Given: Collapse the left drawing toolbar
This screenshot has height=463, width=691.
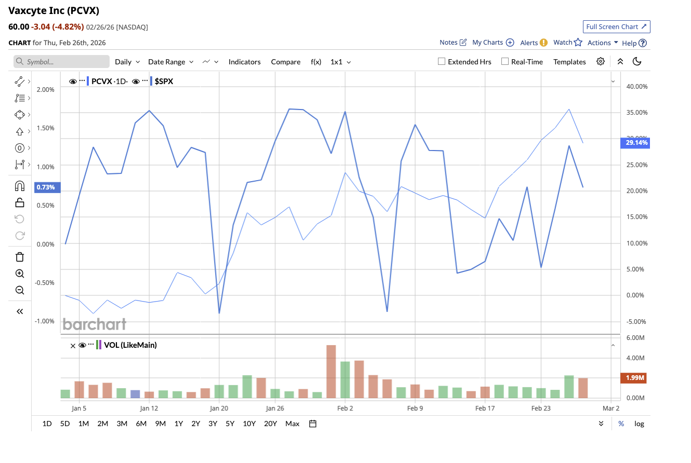Looking at the screenshot, I should (20, 311).
